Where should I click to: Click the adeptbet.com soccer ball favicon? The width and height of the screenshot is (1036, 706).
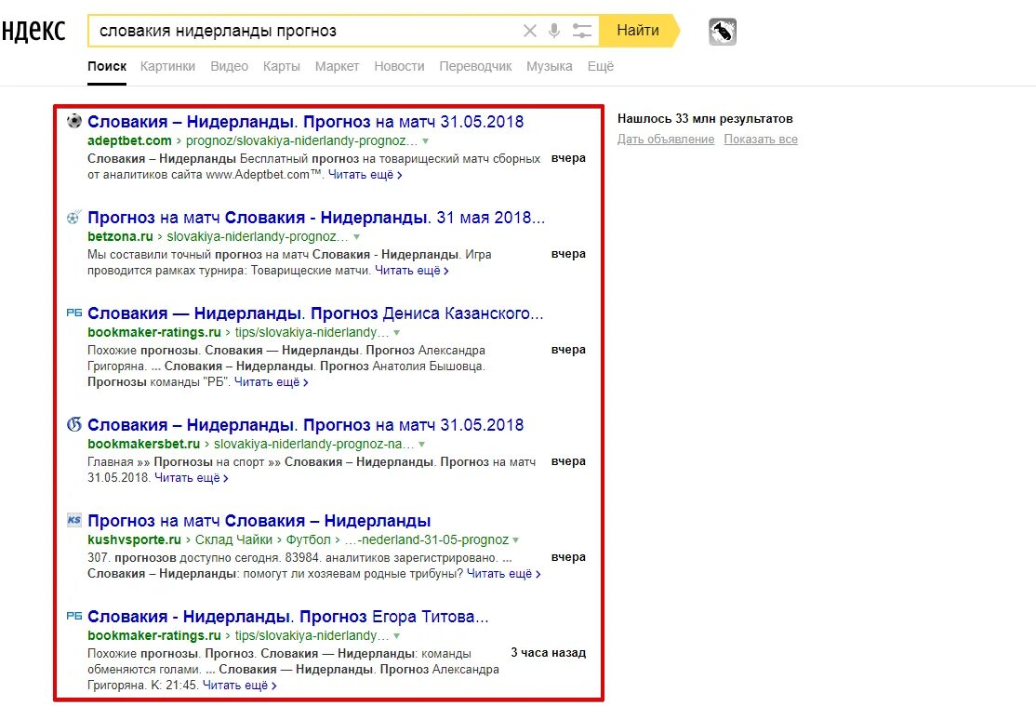[74, 121]
